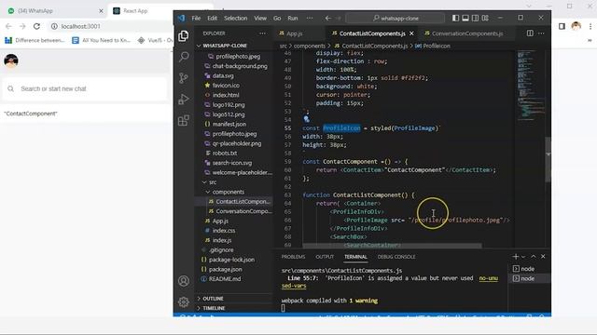Viewport: 597px width, 335px height.
Task: Split the editor to the right
Action: click(x=530, y=33)
